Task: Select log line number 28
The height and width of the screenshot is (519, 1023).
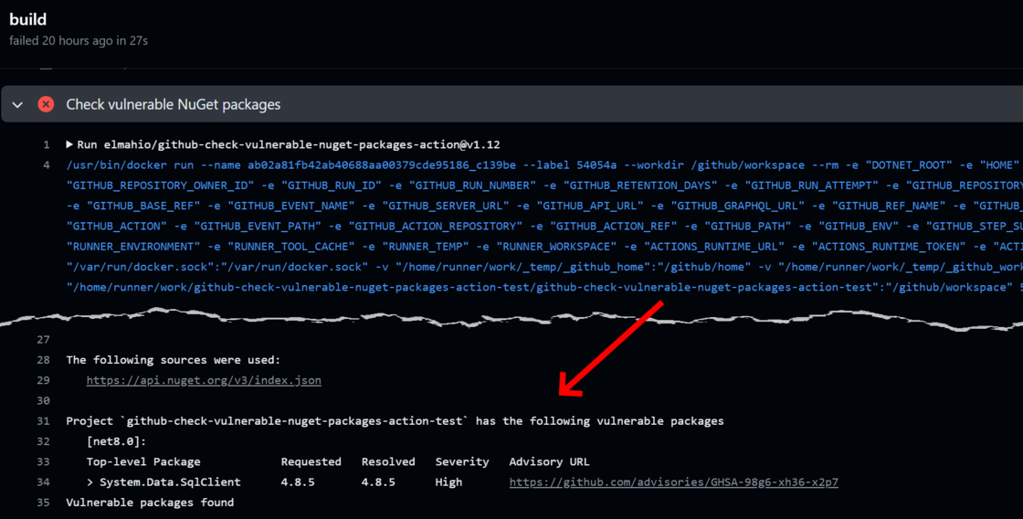Action: (x=43, y=360)
